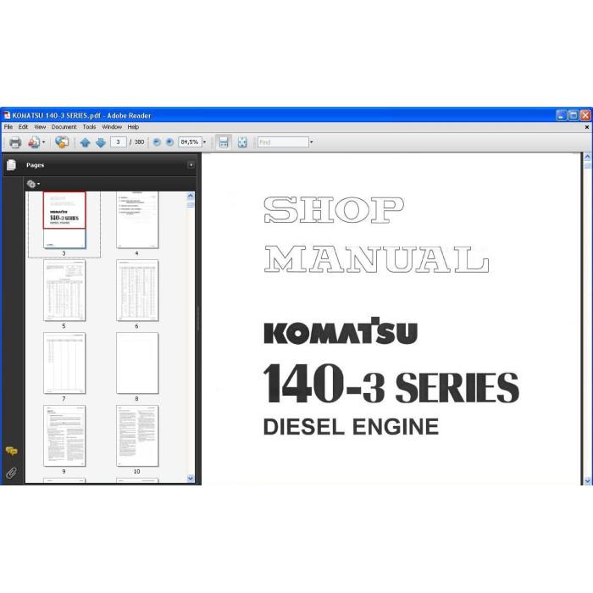This screenshot has width=593, height=593.
Task: Open the File menu
Action: [x=8, y=127]
